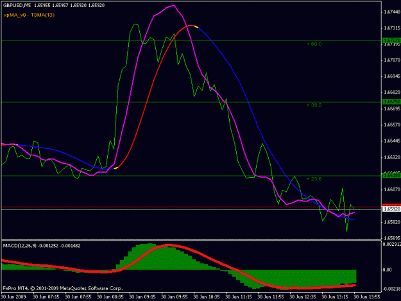Click the 1.65820 price scale value
The width and height of the screenshot is (401, 301).
392,222
